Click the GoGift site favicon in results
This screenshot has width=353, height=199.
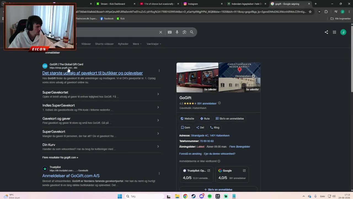[x=45, y=66]
